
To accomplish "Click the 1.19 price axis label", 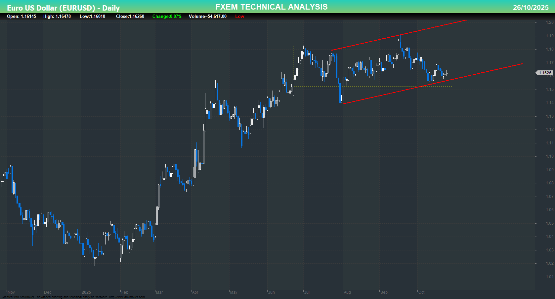I will tap(550, 35).
